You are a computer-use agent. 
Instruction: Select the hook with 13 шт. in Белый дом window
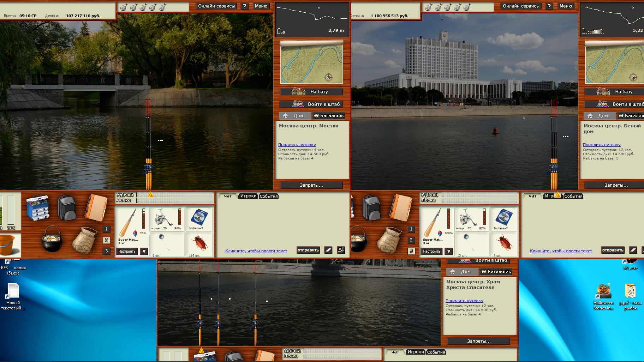coord(471,245)
